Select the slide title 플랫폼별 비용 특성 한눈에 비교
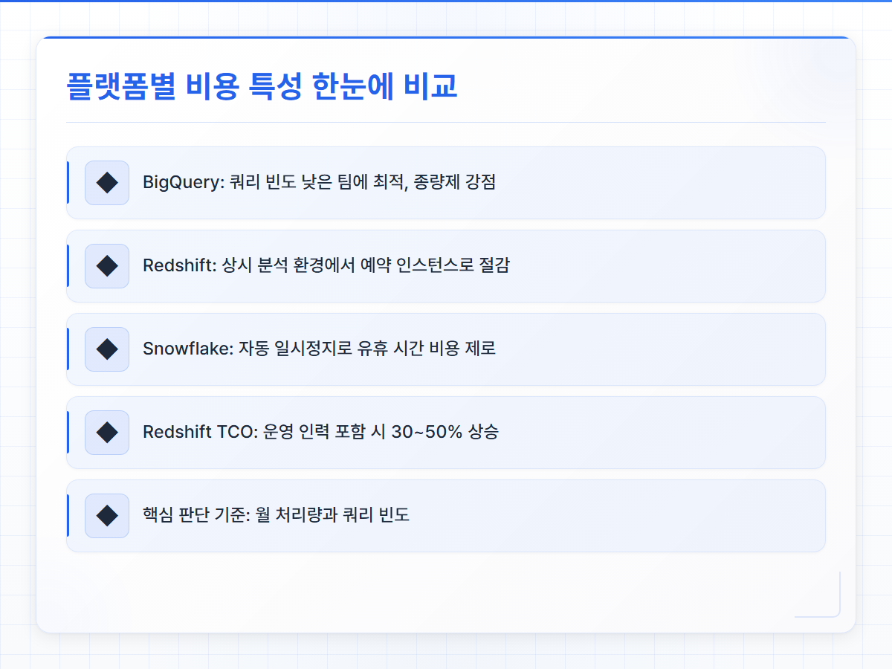Image resolution: width=892 pixels, height=669 pixels. 262,87
